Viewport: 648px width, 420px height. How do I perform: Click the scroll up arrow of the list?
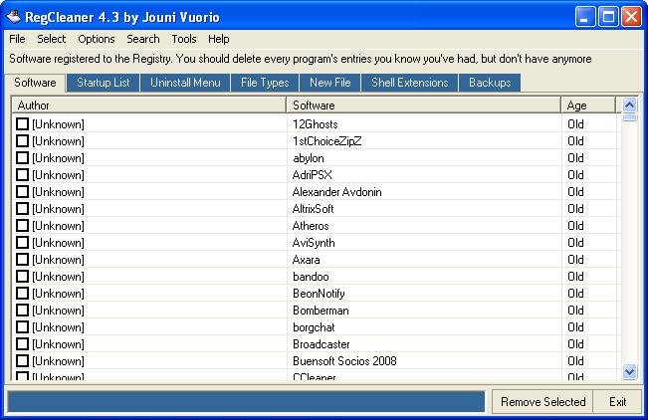click(x=629, y=105)
